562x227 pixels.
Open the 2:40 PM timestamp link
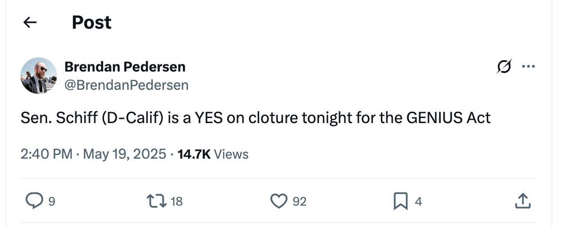47,154
